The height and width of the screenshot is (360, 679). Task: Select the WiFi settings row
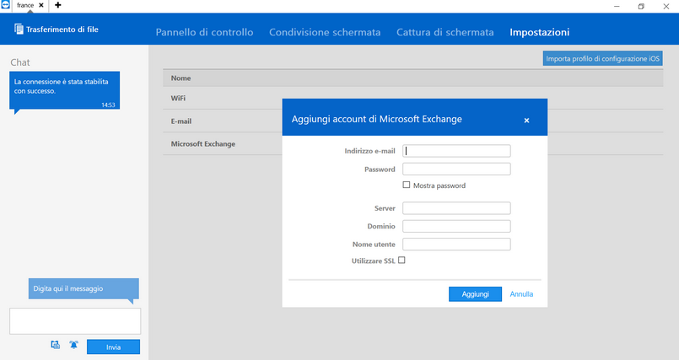click(x=412, y=99)
